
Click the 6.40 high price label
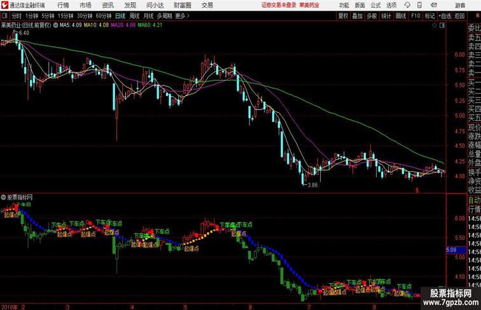pos(24,33)
